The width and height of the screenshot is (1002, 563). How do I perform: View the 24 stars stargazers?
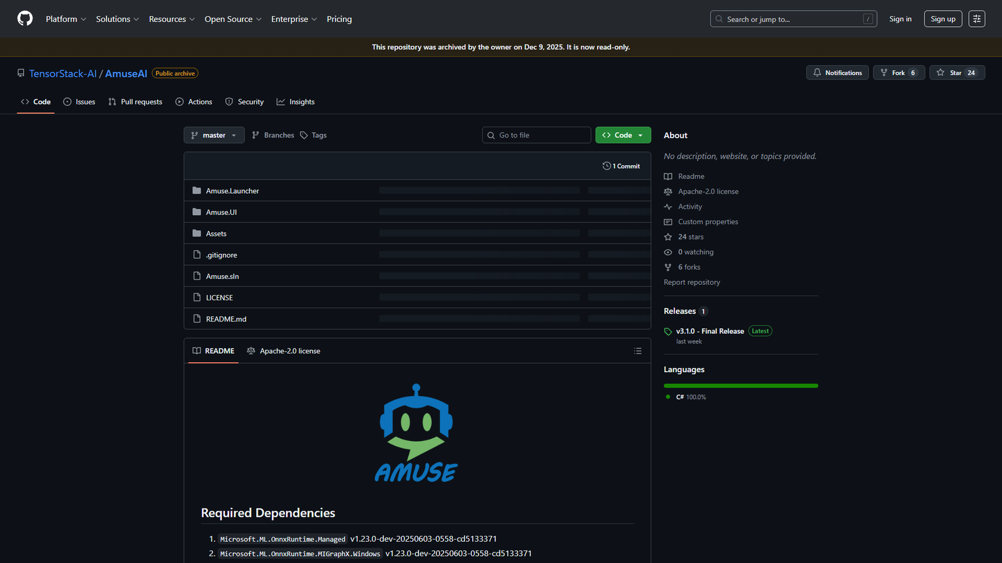click(691, 237)
